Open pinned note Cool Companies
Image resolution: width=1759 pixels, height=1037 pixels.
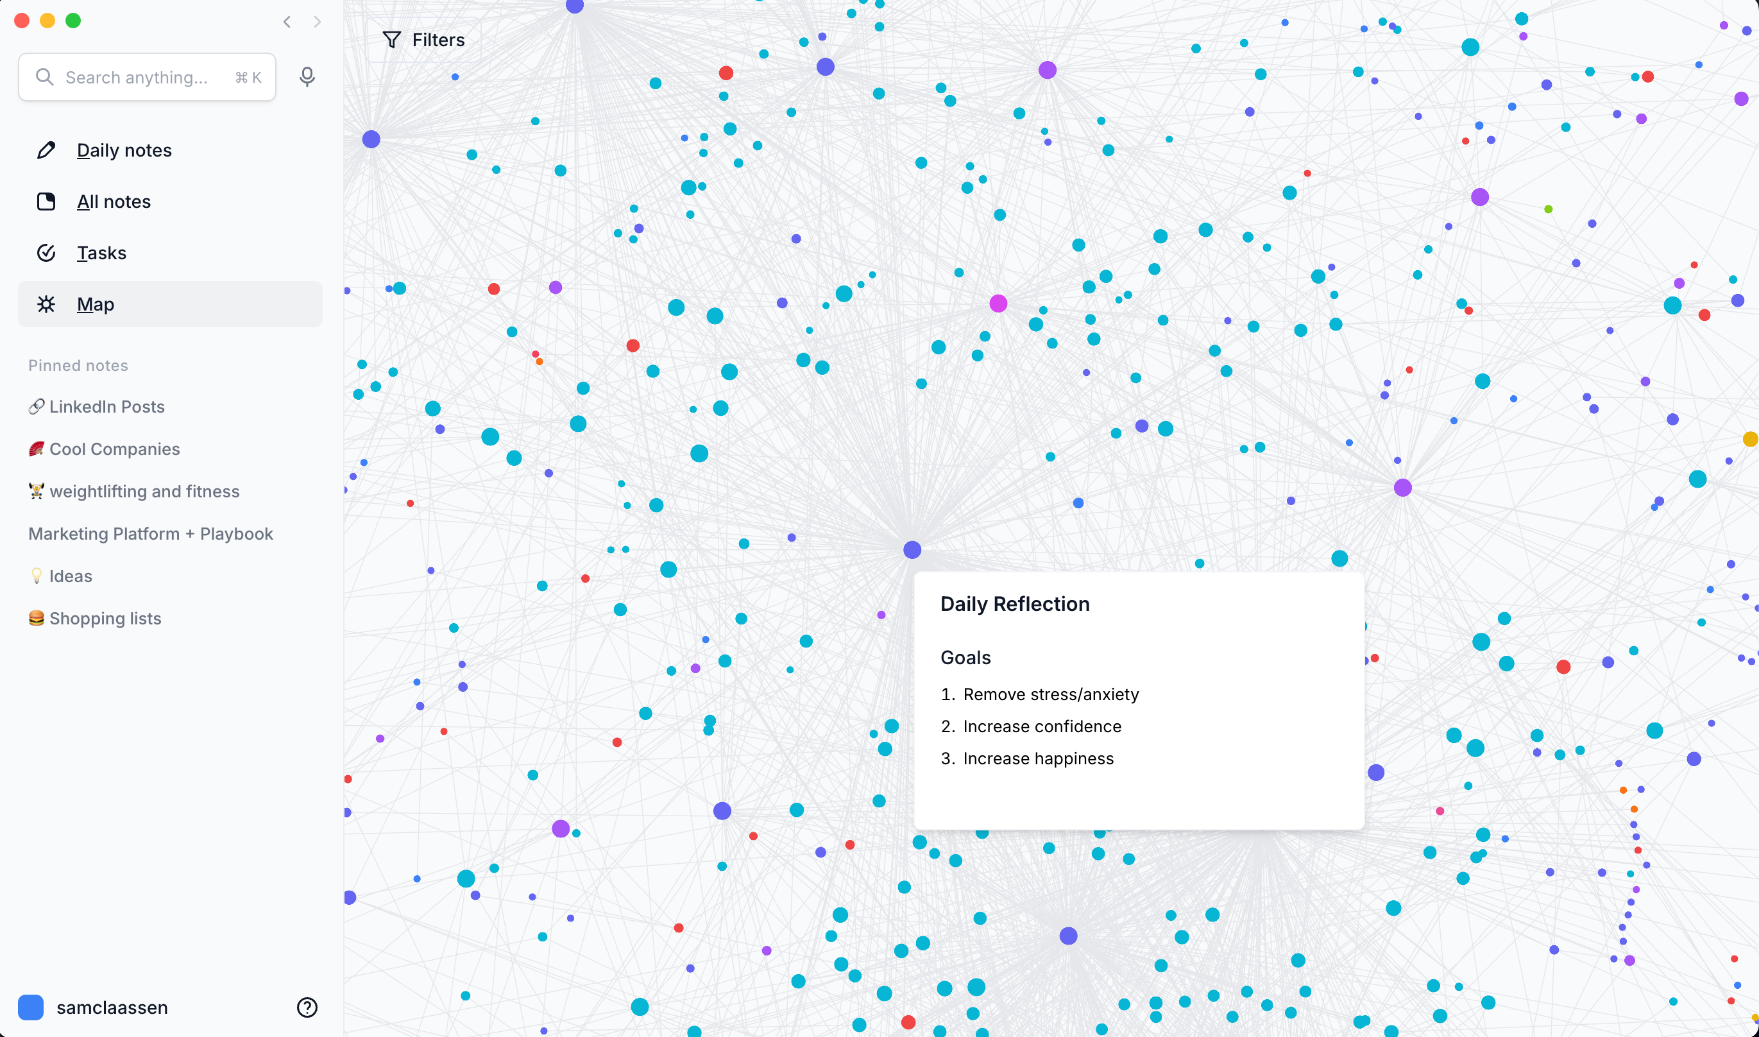(x=115, y=449)
